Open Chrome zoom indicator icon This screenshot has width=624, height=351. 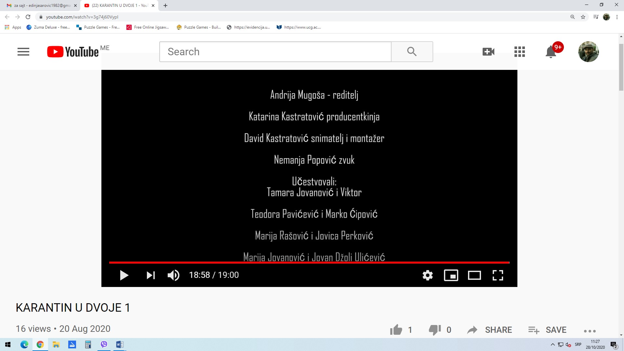(573, 17)
